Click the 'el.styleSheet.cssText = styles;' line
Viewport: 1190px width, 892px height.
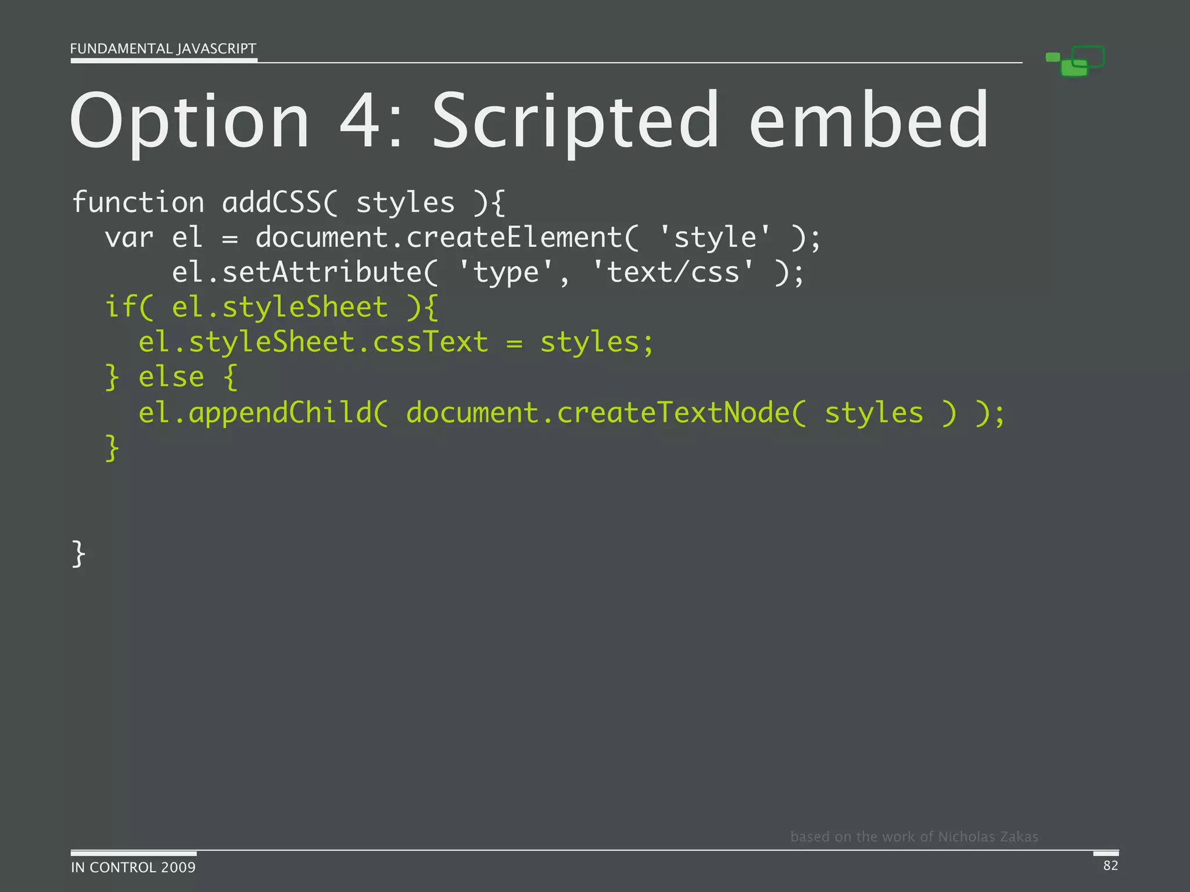pos(396,342)
